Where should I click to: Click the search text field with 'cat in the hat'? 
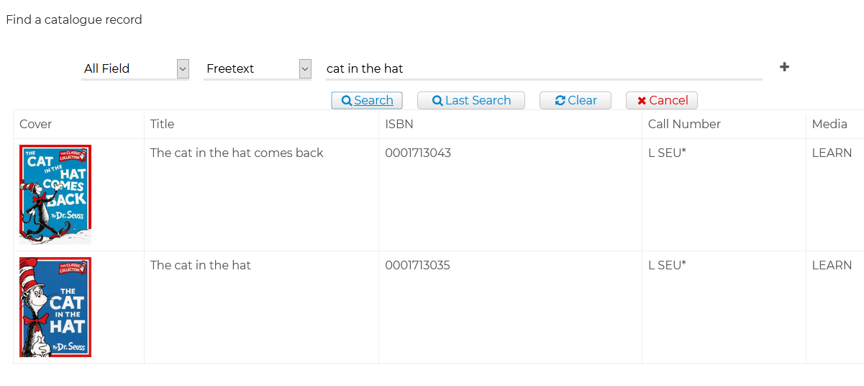point(544,68)
